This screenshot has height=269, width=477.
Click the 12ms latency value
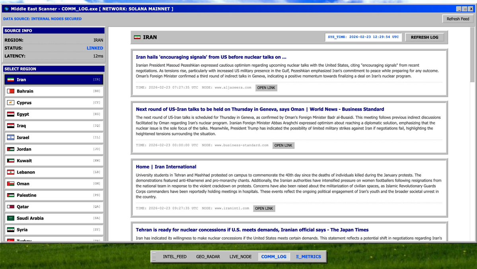[98, 56]
